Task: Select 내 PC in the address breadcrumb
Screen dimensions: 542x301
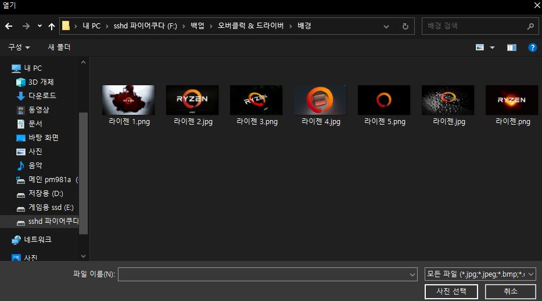Action: tap(92, 26)
